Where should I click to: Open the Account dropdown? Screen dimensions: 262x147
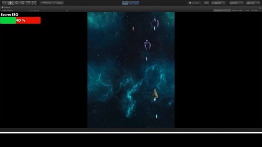[x=218, y=3]
